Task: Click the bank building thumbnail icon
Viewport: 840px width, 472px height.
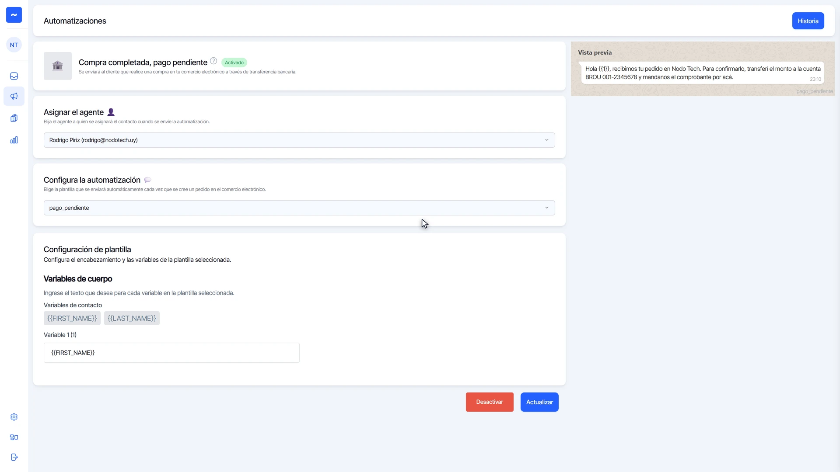Action: 58,66
